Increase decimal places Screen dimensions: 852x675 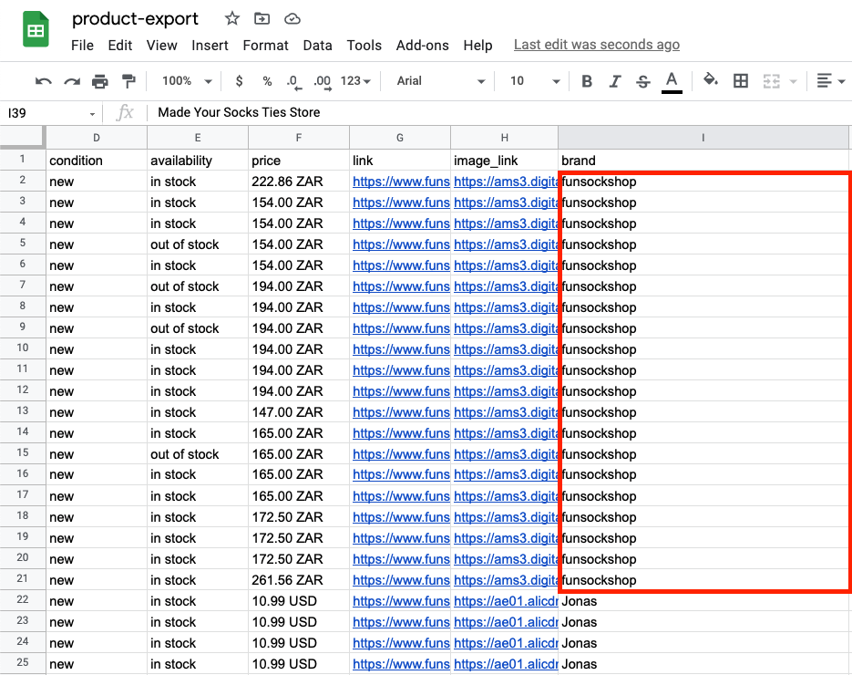point(323,82)
